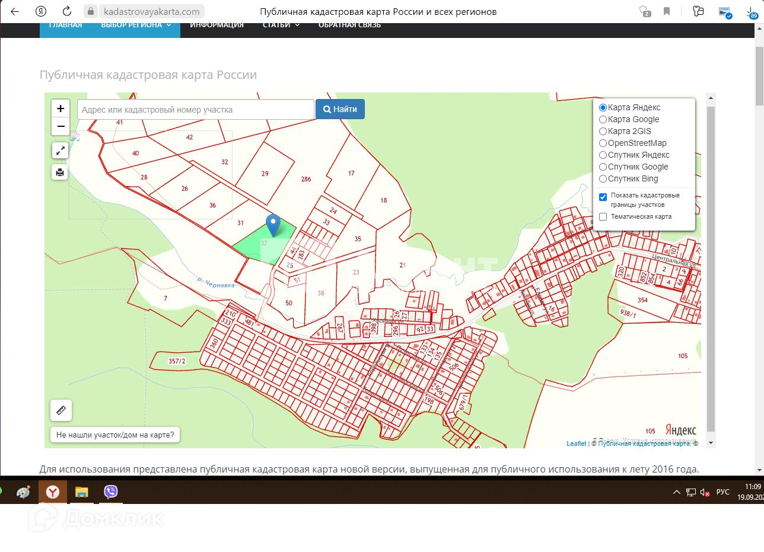Screen dimensions: 764x552
Task: Toggle fullscreen map view
Action: pos(60,151)
